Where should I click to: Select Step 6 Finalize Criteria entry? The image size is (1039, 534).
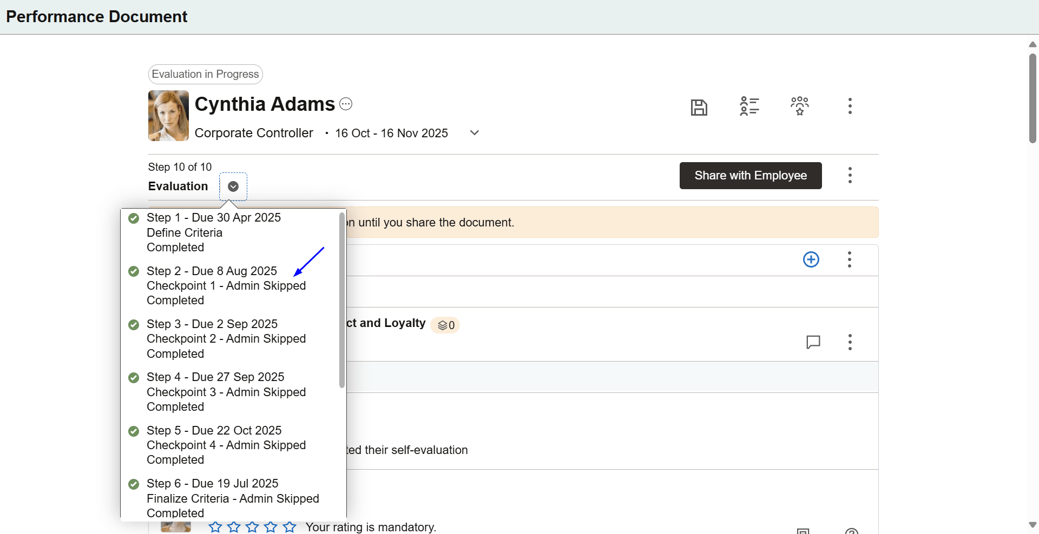233,498
